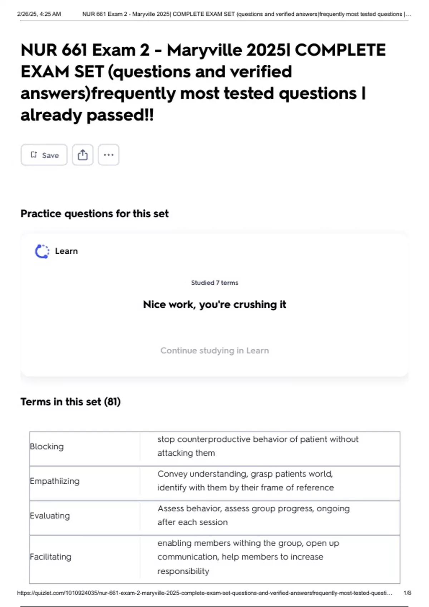Select the Facilitating term
This screenshot has width=429, height=607.
(x=50, y=557)
